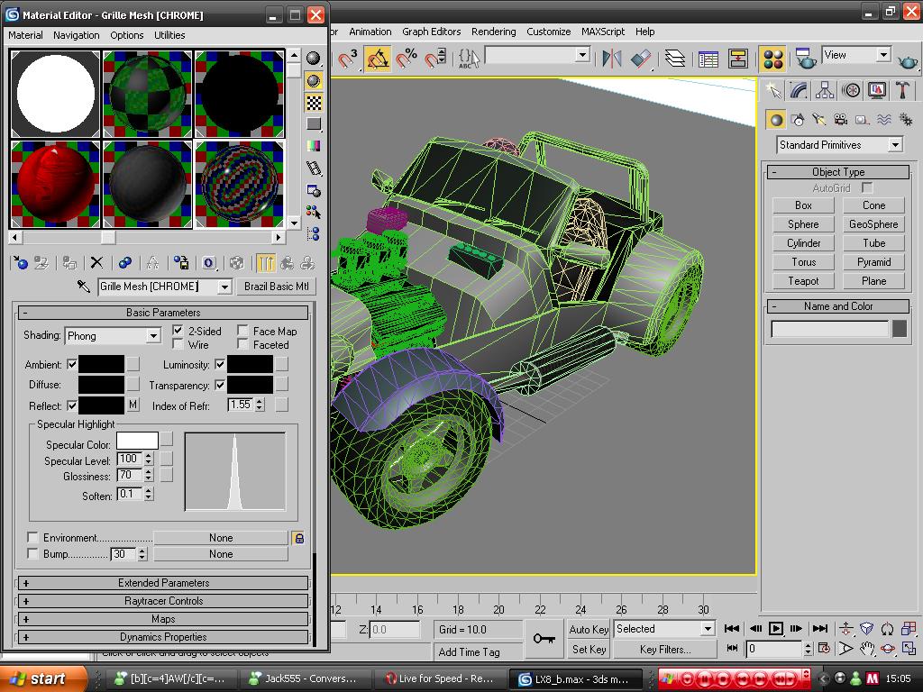
Task: Toggle the 2-Sided checkbox
Action: [178, 331]
